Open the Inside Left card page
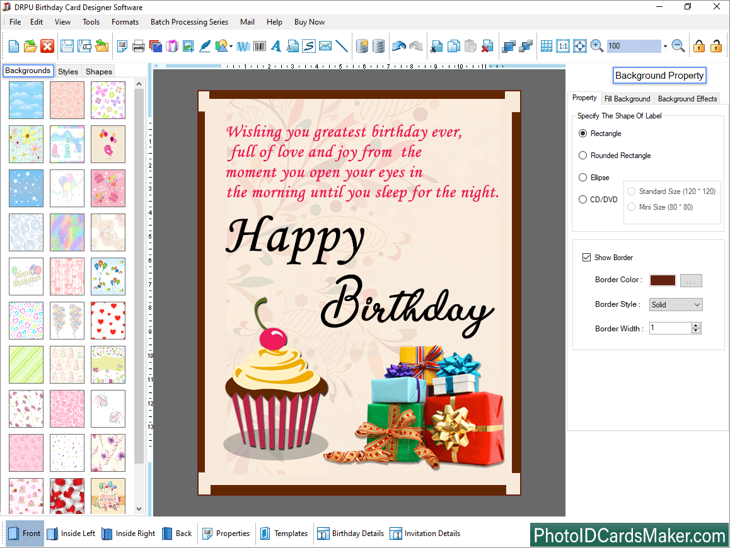Image resolution: width=730 pixels, height=548 pixels. pos(71,534)
